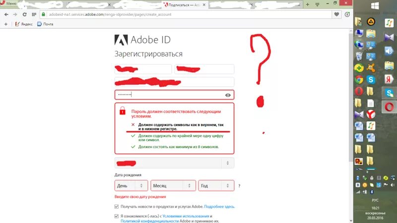Launch Yandex Browser desktop icon

(x=371, y=114)
